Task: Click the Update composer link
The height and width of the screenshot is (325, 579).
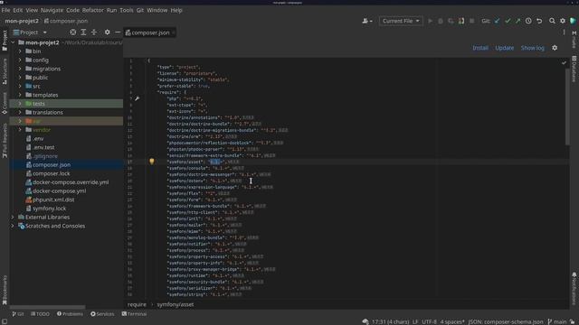Action: 505,48
